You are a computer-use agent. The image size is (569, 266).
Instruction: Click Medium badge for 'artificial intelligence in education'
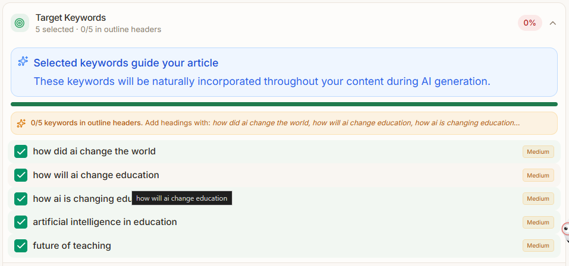[537, 222]
